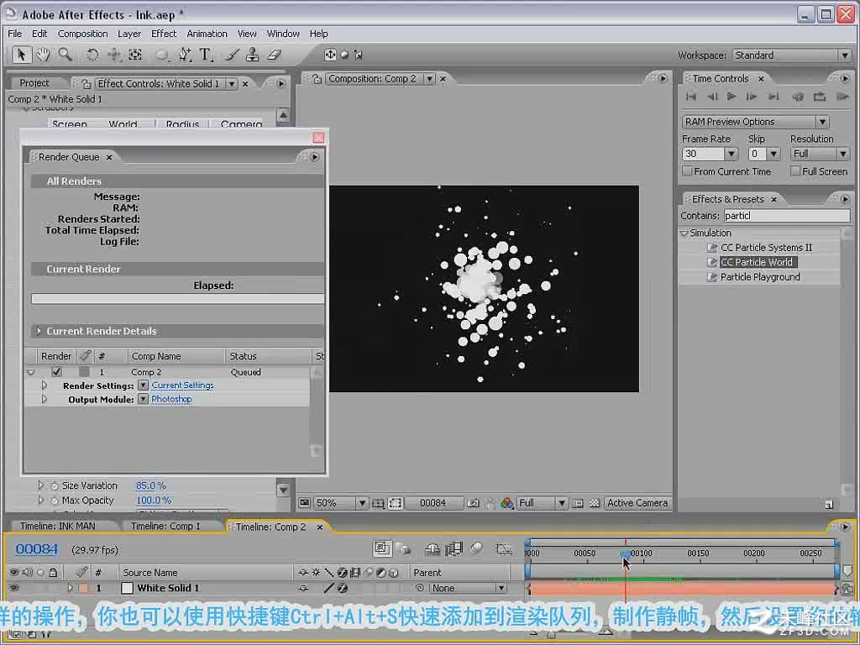Open Active Camera view dropdown

[x=637, y=503]
